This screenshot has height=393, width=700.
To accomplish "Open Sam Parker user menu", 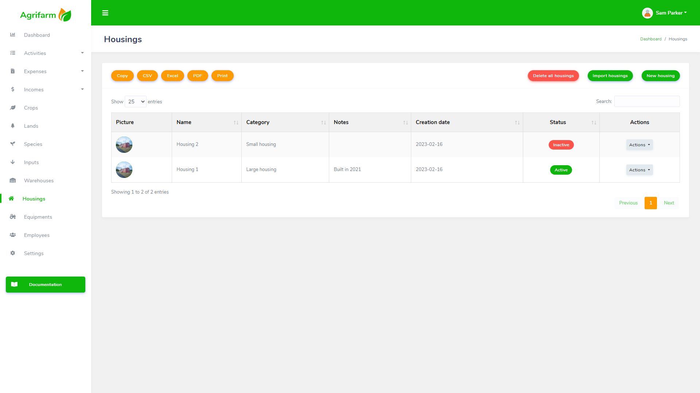I will (x=665, y=13).
